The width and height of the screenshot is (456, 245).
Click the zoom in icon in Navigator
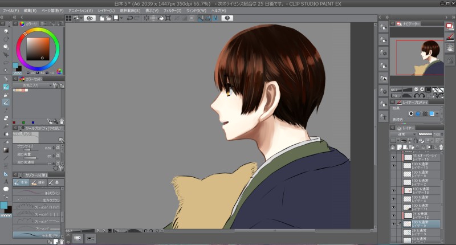[422, 89]
